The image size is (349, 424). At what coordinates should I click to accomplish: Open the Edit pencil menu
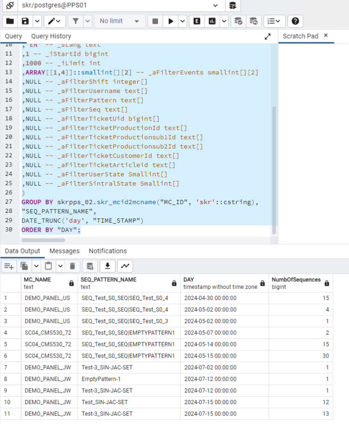[x=54, y=21]
